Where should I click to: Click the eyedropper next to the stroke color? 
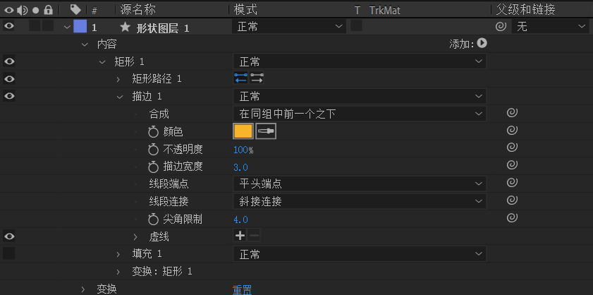coord(266,131)
